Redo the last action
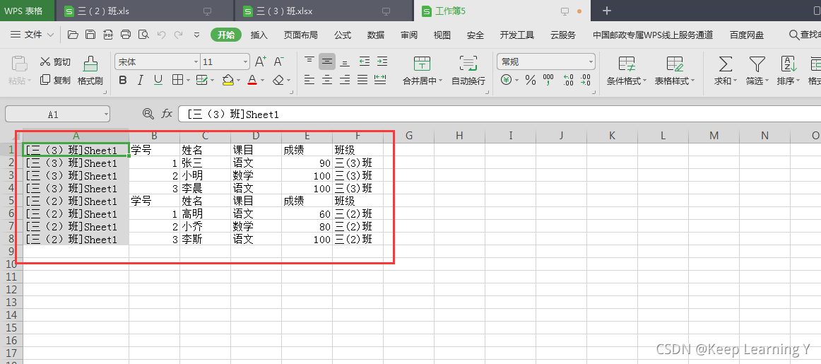821x364 pixels. [179, 35]
